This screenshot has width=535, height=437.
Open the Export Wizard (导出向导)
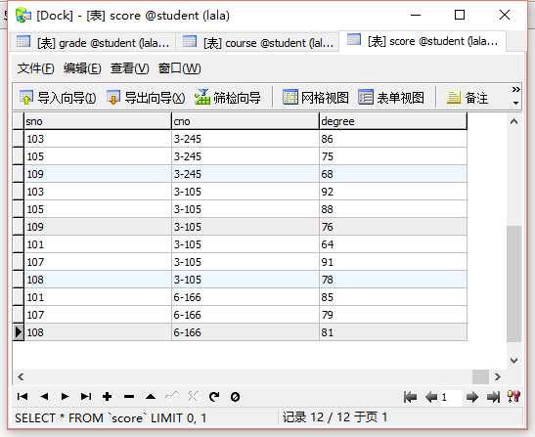(x=146, y=98)
